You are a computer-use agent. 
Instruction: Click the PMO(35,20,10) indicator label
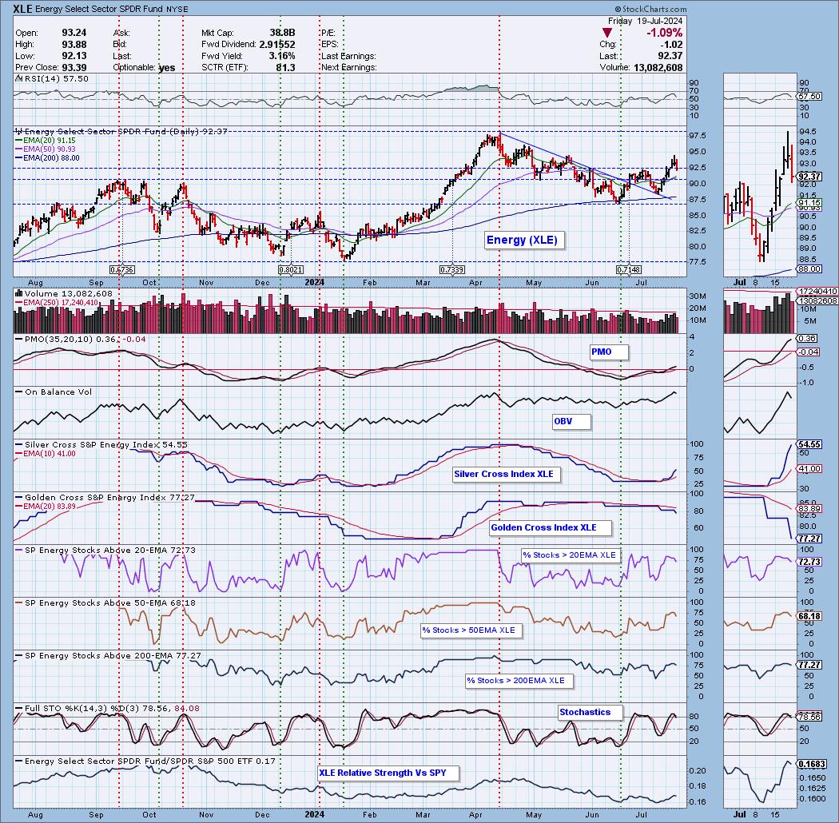click(80, 340)
